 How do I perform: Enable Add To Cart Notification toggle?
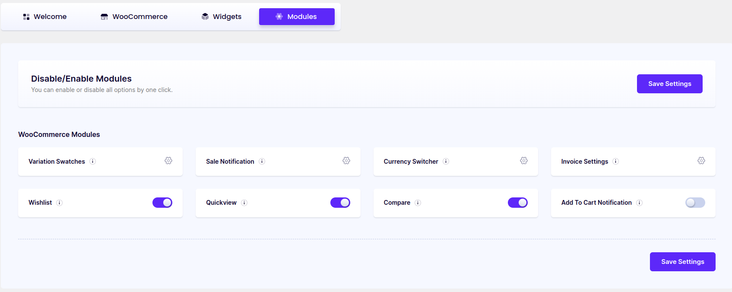click(695, 203)
